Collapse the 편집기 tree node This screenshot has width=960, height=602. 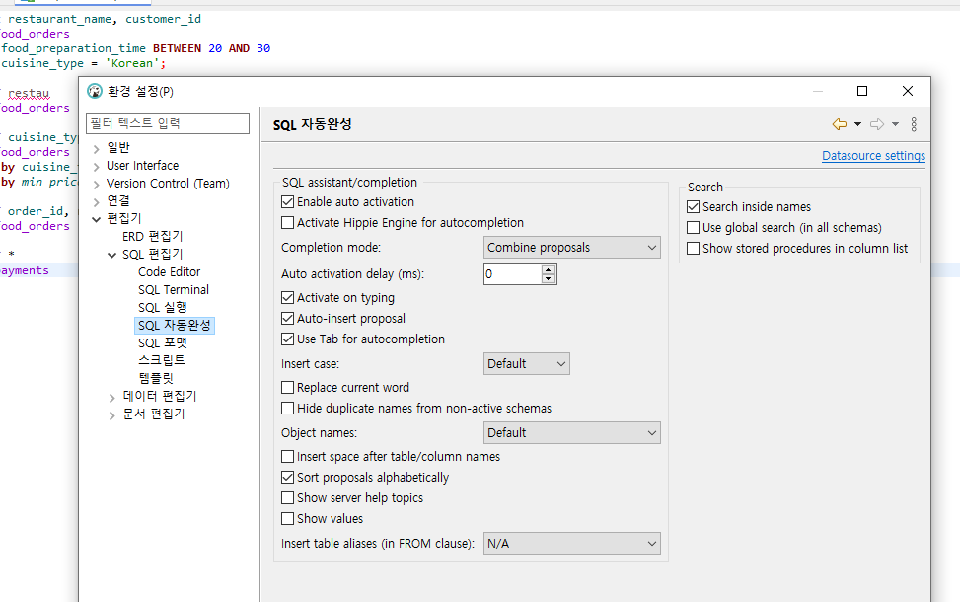coord(96,219)
